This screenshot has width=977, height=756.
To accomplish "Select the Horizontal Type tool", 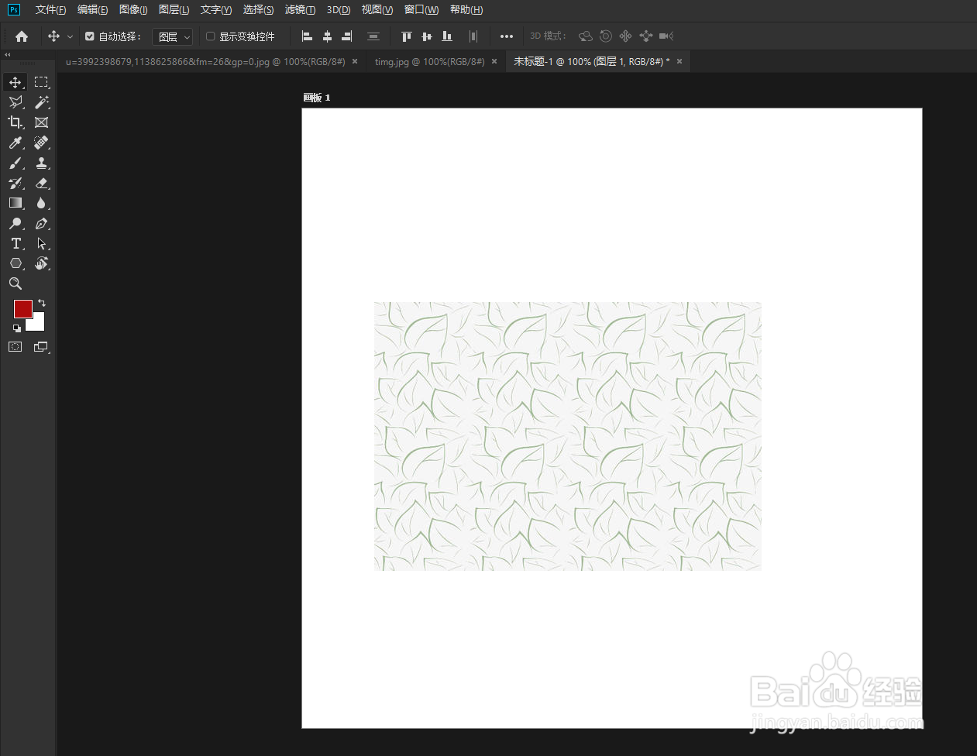I will coord(15,243).
